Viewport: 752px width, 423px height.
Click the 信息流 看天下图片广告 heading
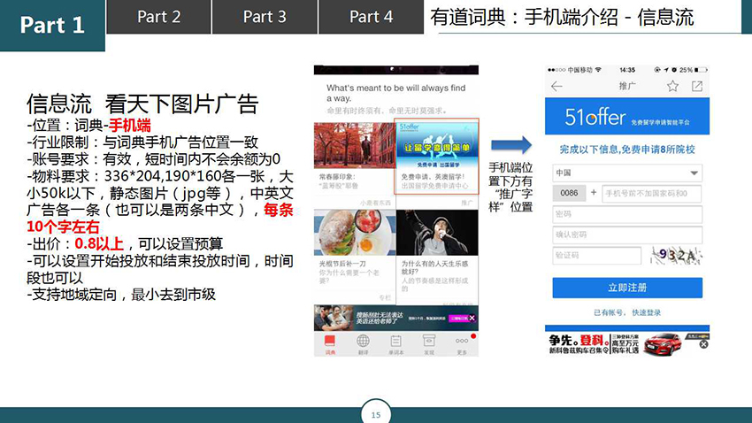pyautogui.click(x=142, y=104)
